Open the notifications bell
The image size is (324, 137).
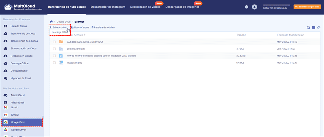[x=246, y=7]
